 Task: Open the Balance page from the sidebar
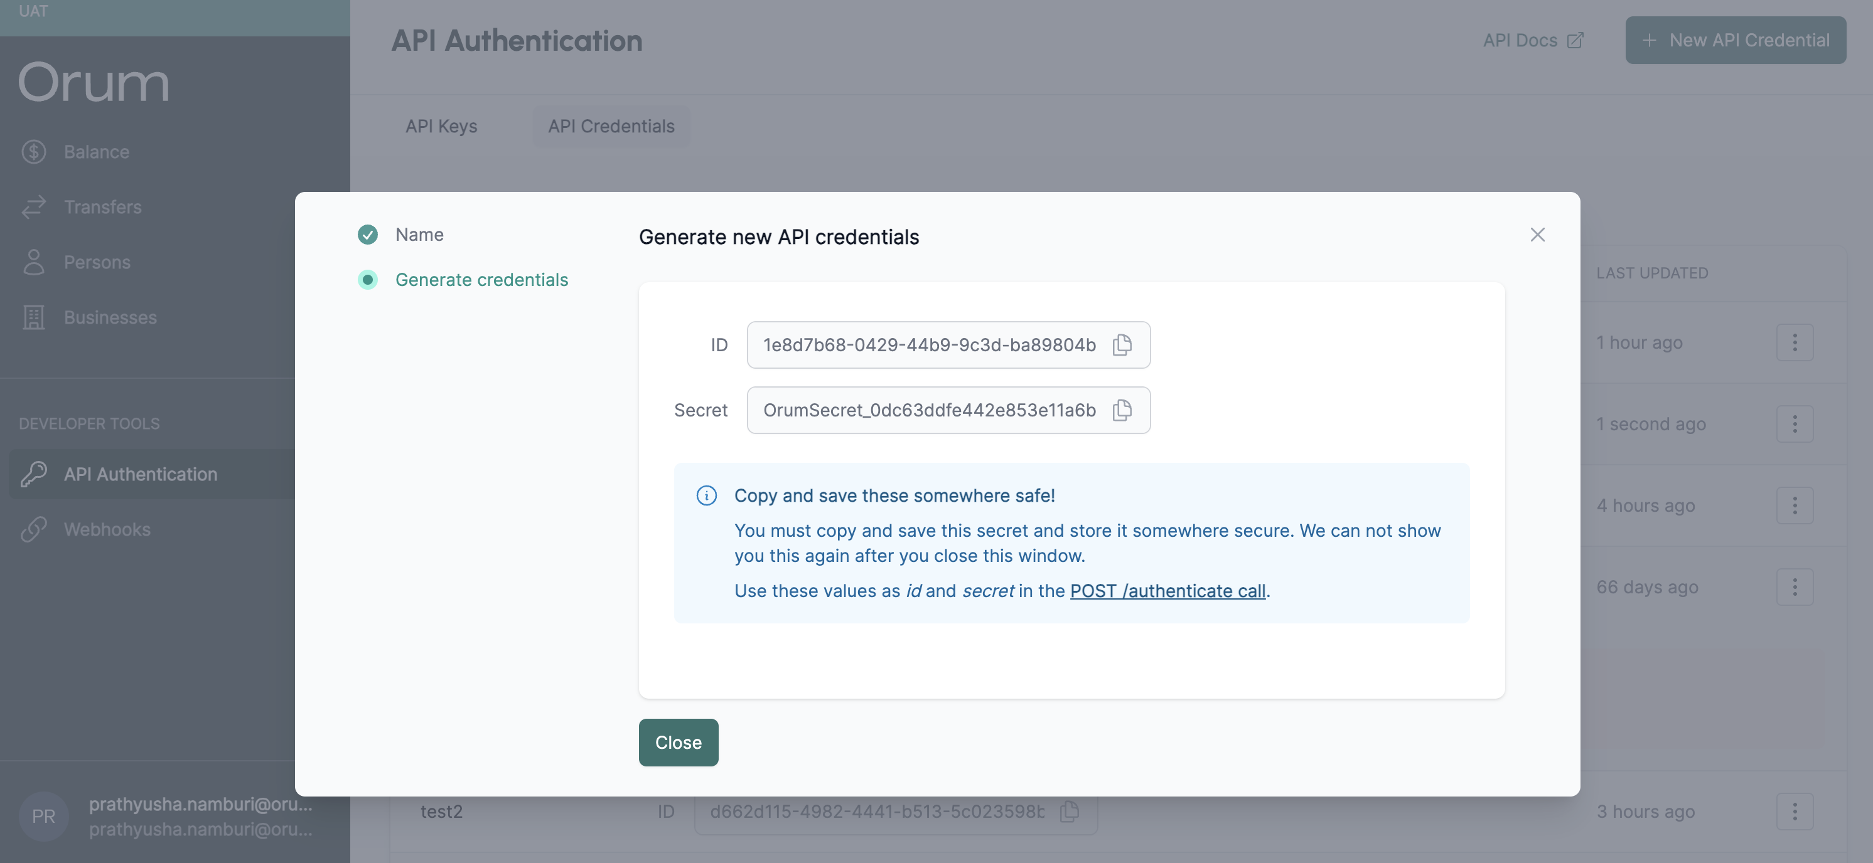pyautogui.click(x=96, y=152)
